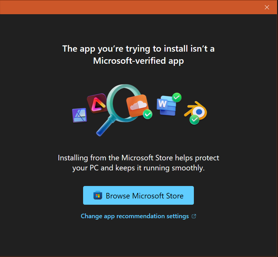
Task: Click the Microsoft Store bag icon
Action: (x=98, y=196)
